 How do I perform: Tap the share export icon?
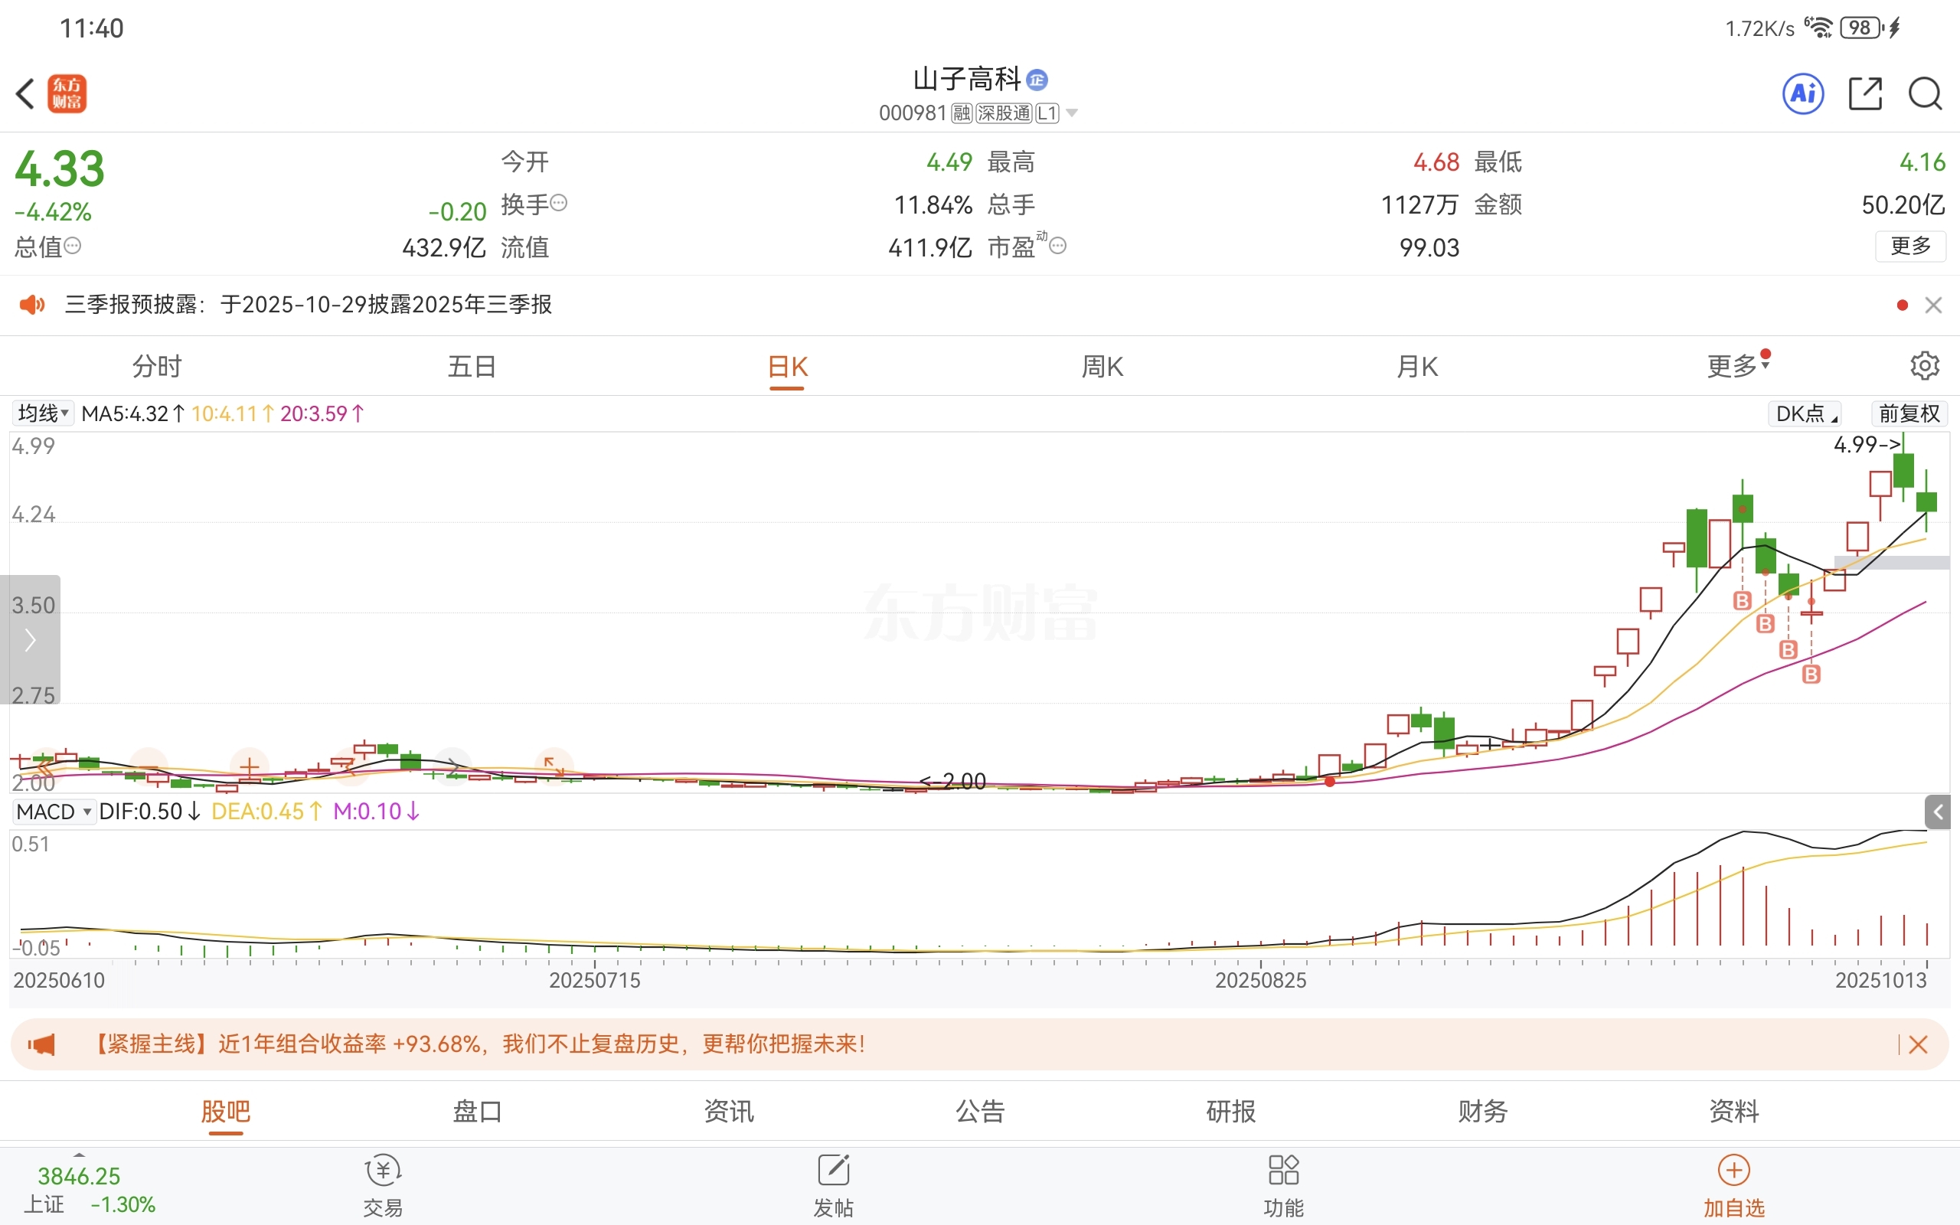[x=1864, y=93]
